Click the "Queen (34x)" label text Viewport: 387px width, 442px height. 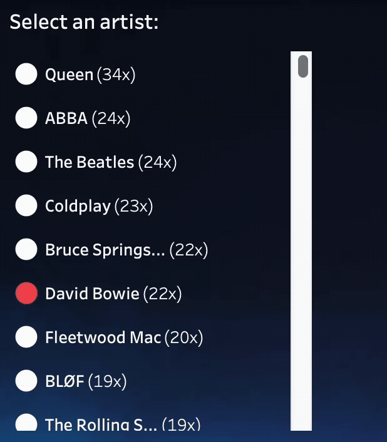click(90, 75)
